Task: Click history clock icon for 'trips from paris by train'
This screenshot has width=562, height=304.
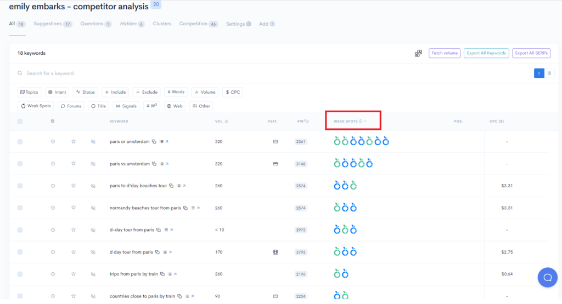Action: click(x=53, y=274)
